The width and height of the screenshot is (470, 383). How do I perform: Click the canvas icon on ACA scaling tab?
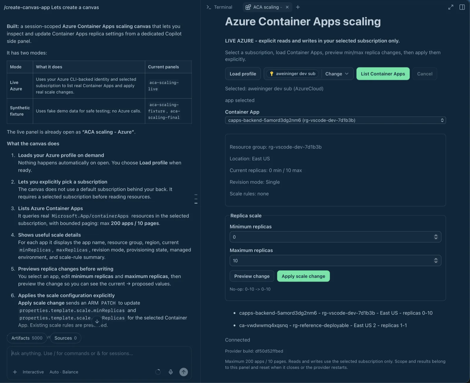(248, 7)
